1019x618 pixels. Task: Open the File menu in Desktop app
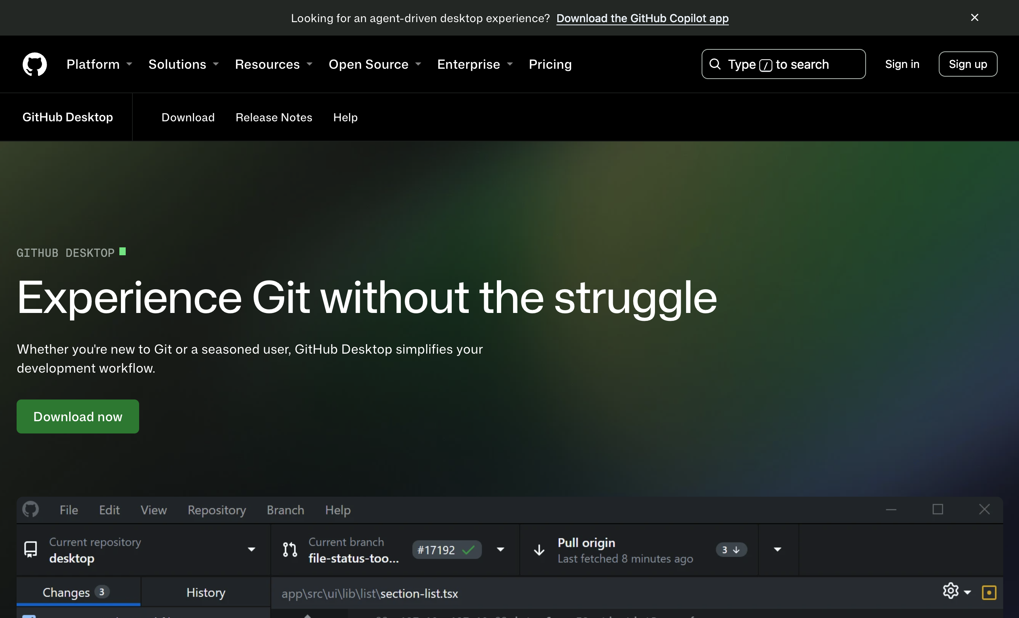click(69, 510)
